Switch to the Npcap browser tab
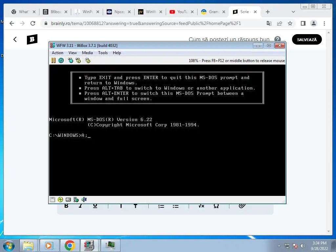336x252 pixels. pyautogui.click(x=118, y=12)
